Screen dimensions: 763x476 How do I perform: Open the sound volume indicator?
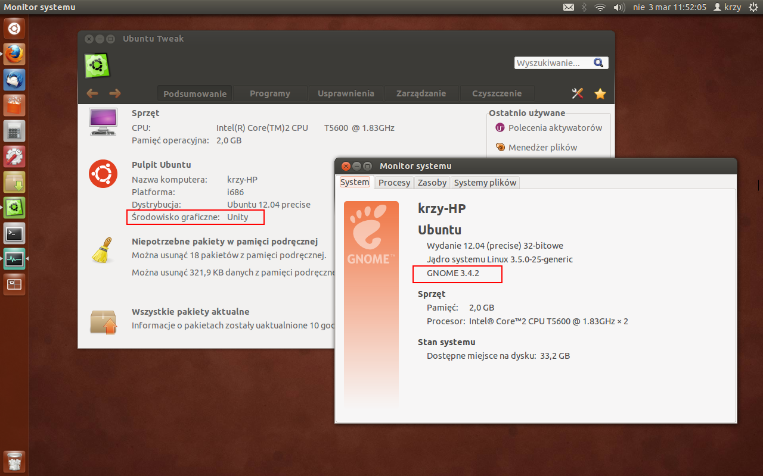pyautogui.click(x=619, y=7)
